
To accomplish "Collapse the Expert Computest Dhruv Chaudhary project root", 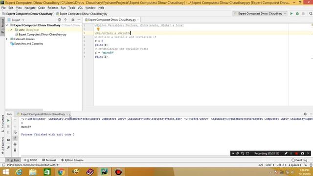I will 7,25.
